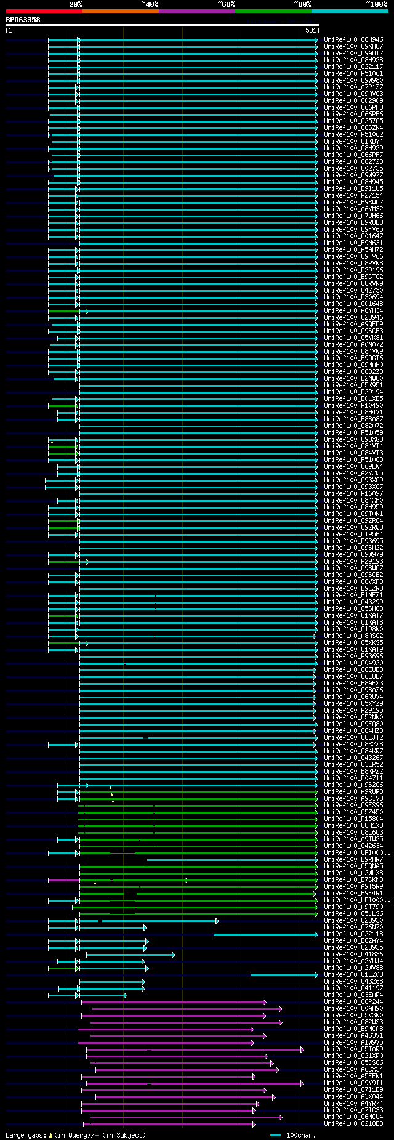Viewport: 394px width, 1140px height.
Task: Select hit UniRef100_C9W977
Action: click(x=353, y=176)
